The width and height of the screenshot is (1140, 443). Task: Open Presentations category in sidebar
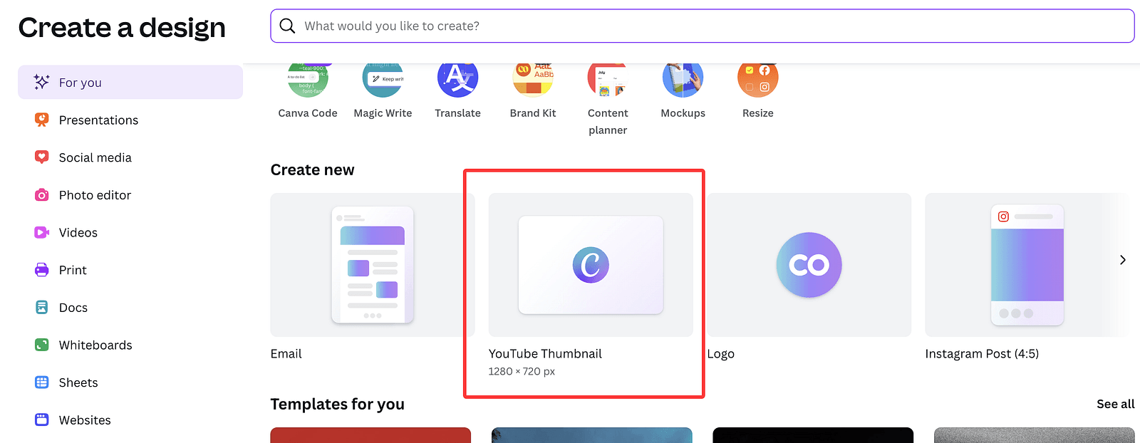98,120
